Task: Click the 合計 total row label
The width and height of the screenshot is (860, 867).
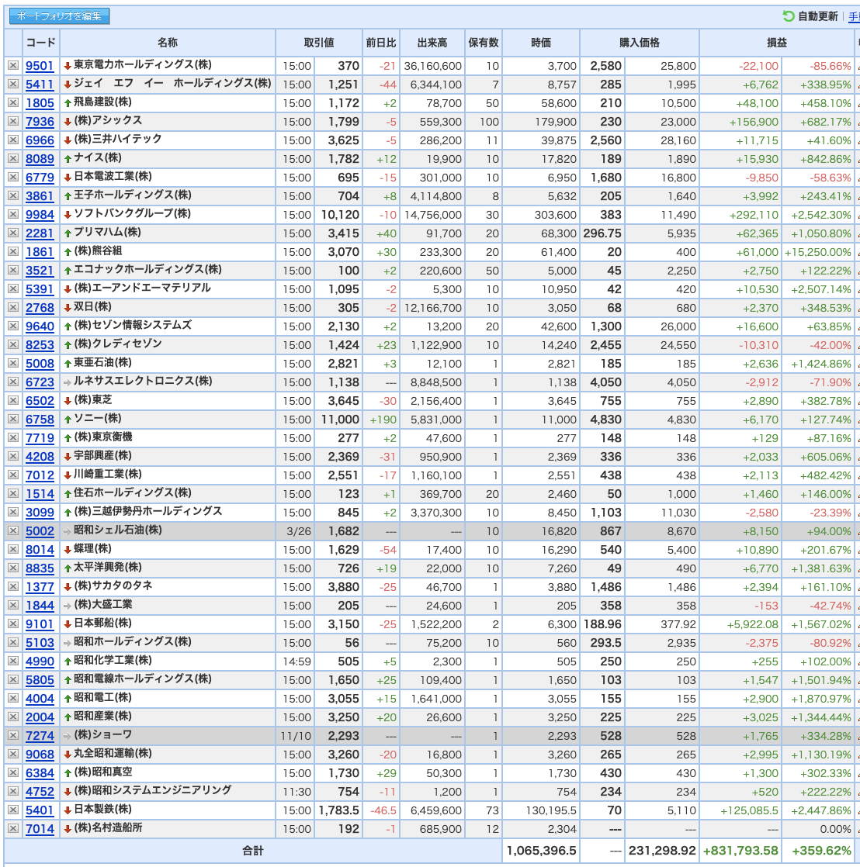Action: click(x=253, y=851)
